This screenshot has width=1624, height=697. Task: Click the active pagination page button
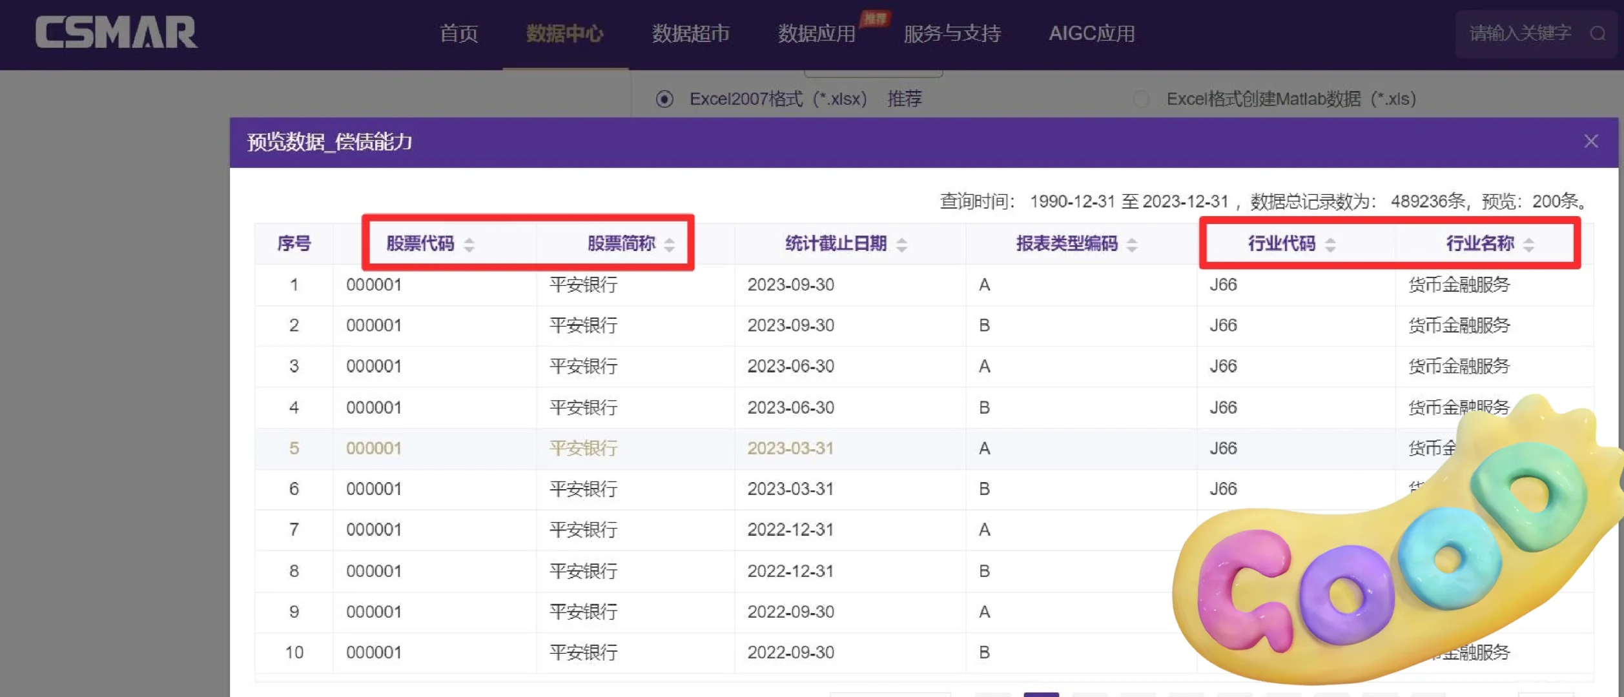[1041, 694]
